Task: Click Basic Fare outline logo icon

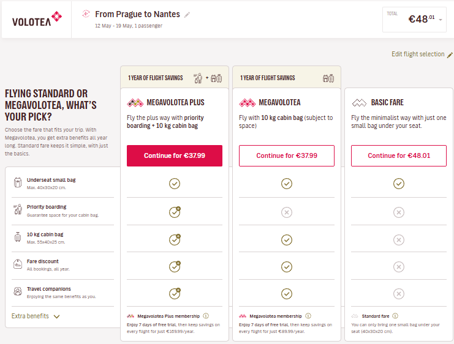Action: (359, 103)
